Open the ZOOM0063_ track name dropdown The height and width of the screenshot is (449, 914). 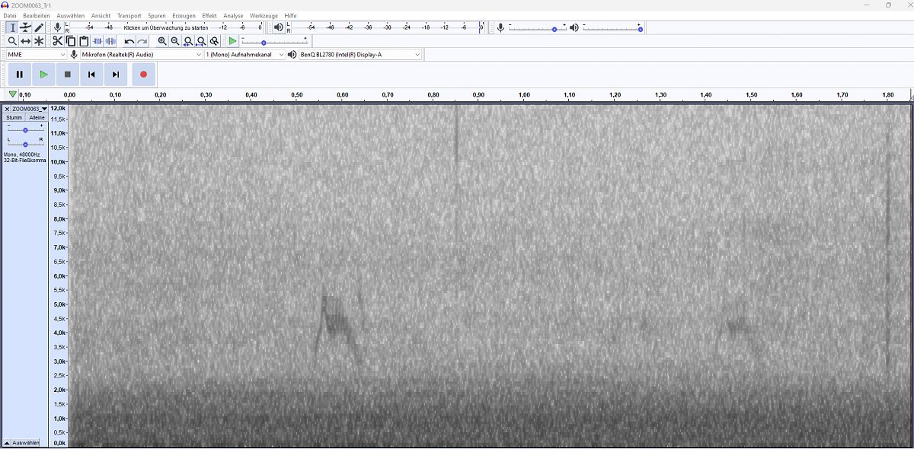tap(30, 109)
